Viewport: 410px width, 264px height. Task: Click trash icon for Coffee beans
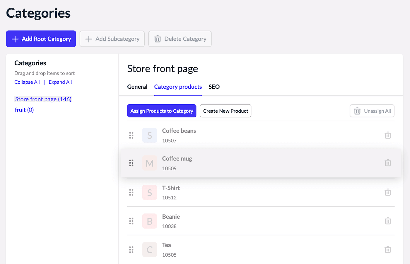pyautogui.click(x=387, y=135)
